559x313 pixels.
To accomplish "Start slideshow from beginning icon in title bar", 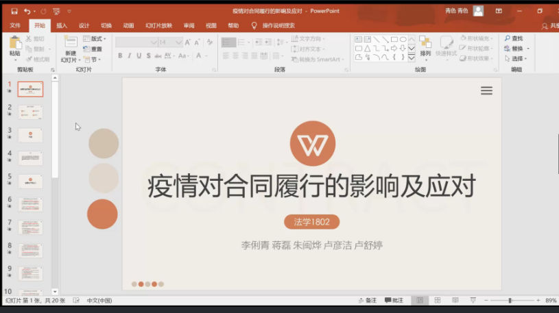I will (x=56, y=12).
